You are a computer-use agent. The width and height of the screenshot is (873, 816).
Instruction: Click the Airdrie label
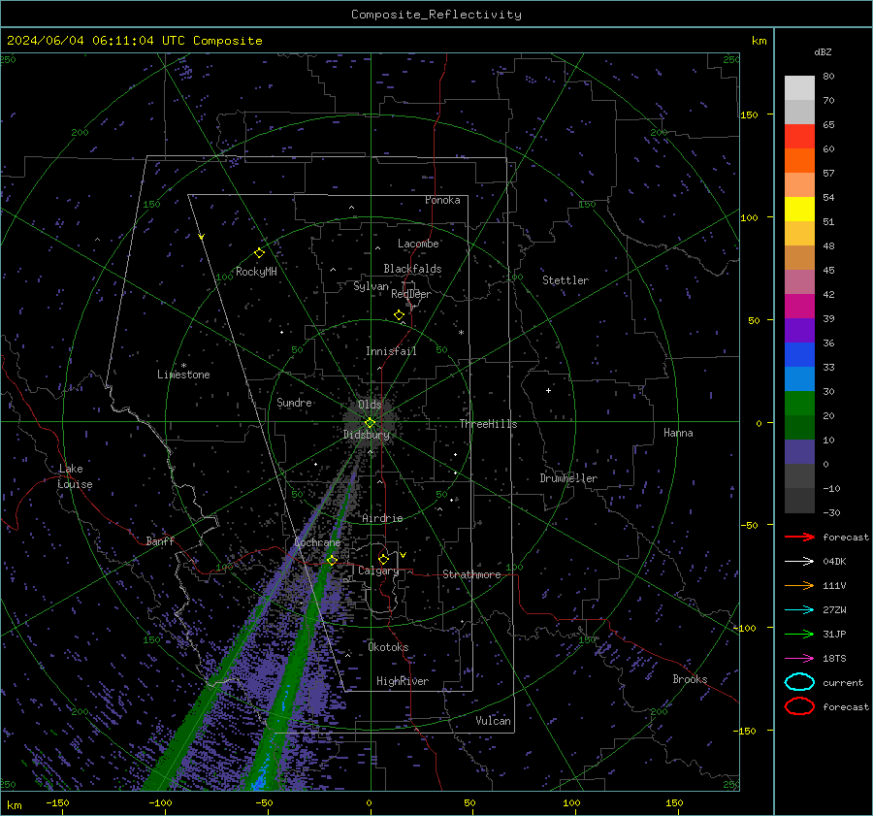(x=382, y=518)
